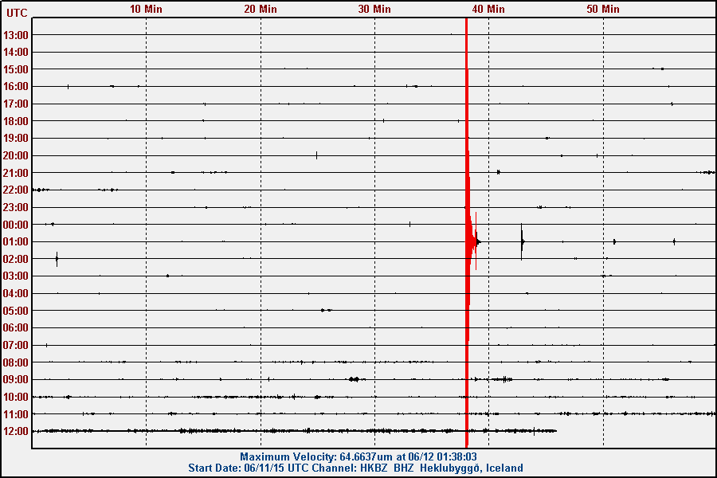Select the 05:00 hour label
Image resolution: width=717 pixels, height=478 pixels.
[x=16, y=311]
